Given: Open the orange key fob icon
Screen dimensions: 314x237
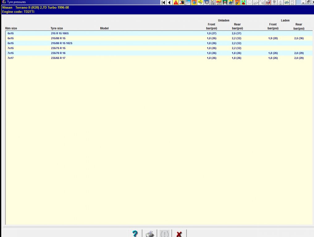Looking at the screenshot, I should tap(237, 2).
